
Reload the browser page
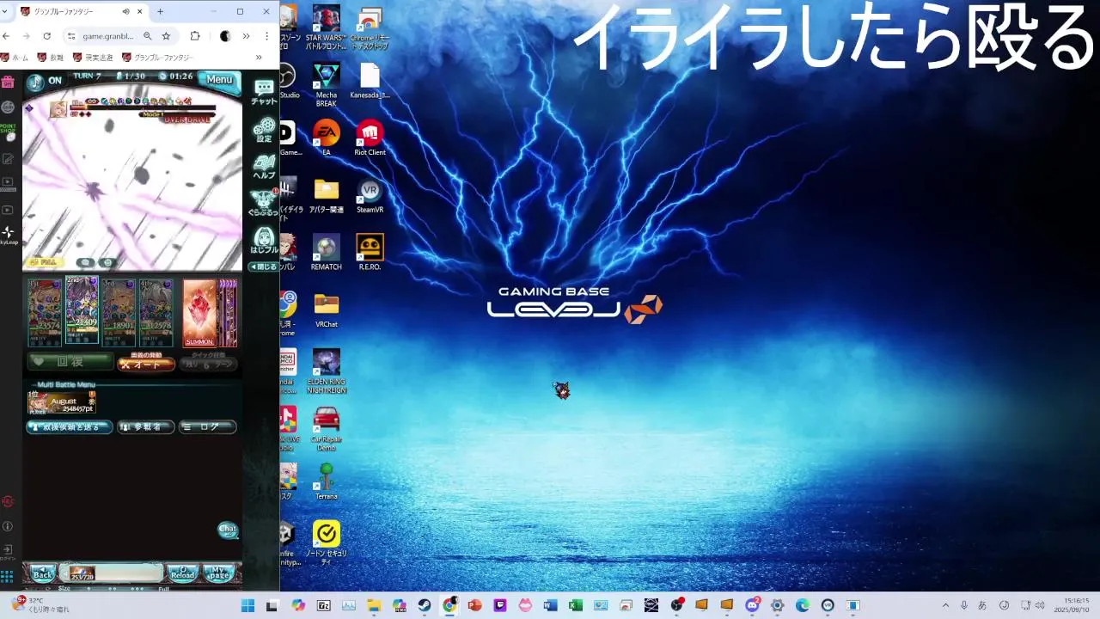pos(46,36)
